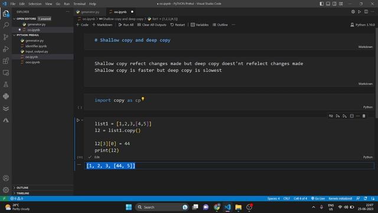Viewport: 378px width, 213px height.
Task: Split the editor right
Action: tap(366, 12)
